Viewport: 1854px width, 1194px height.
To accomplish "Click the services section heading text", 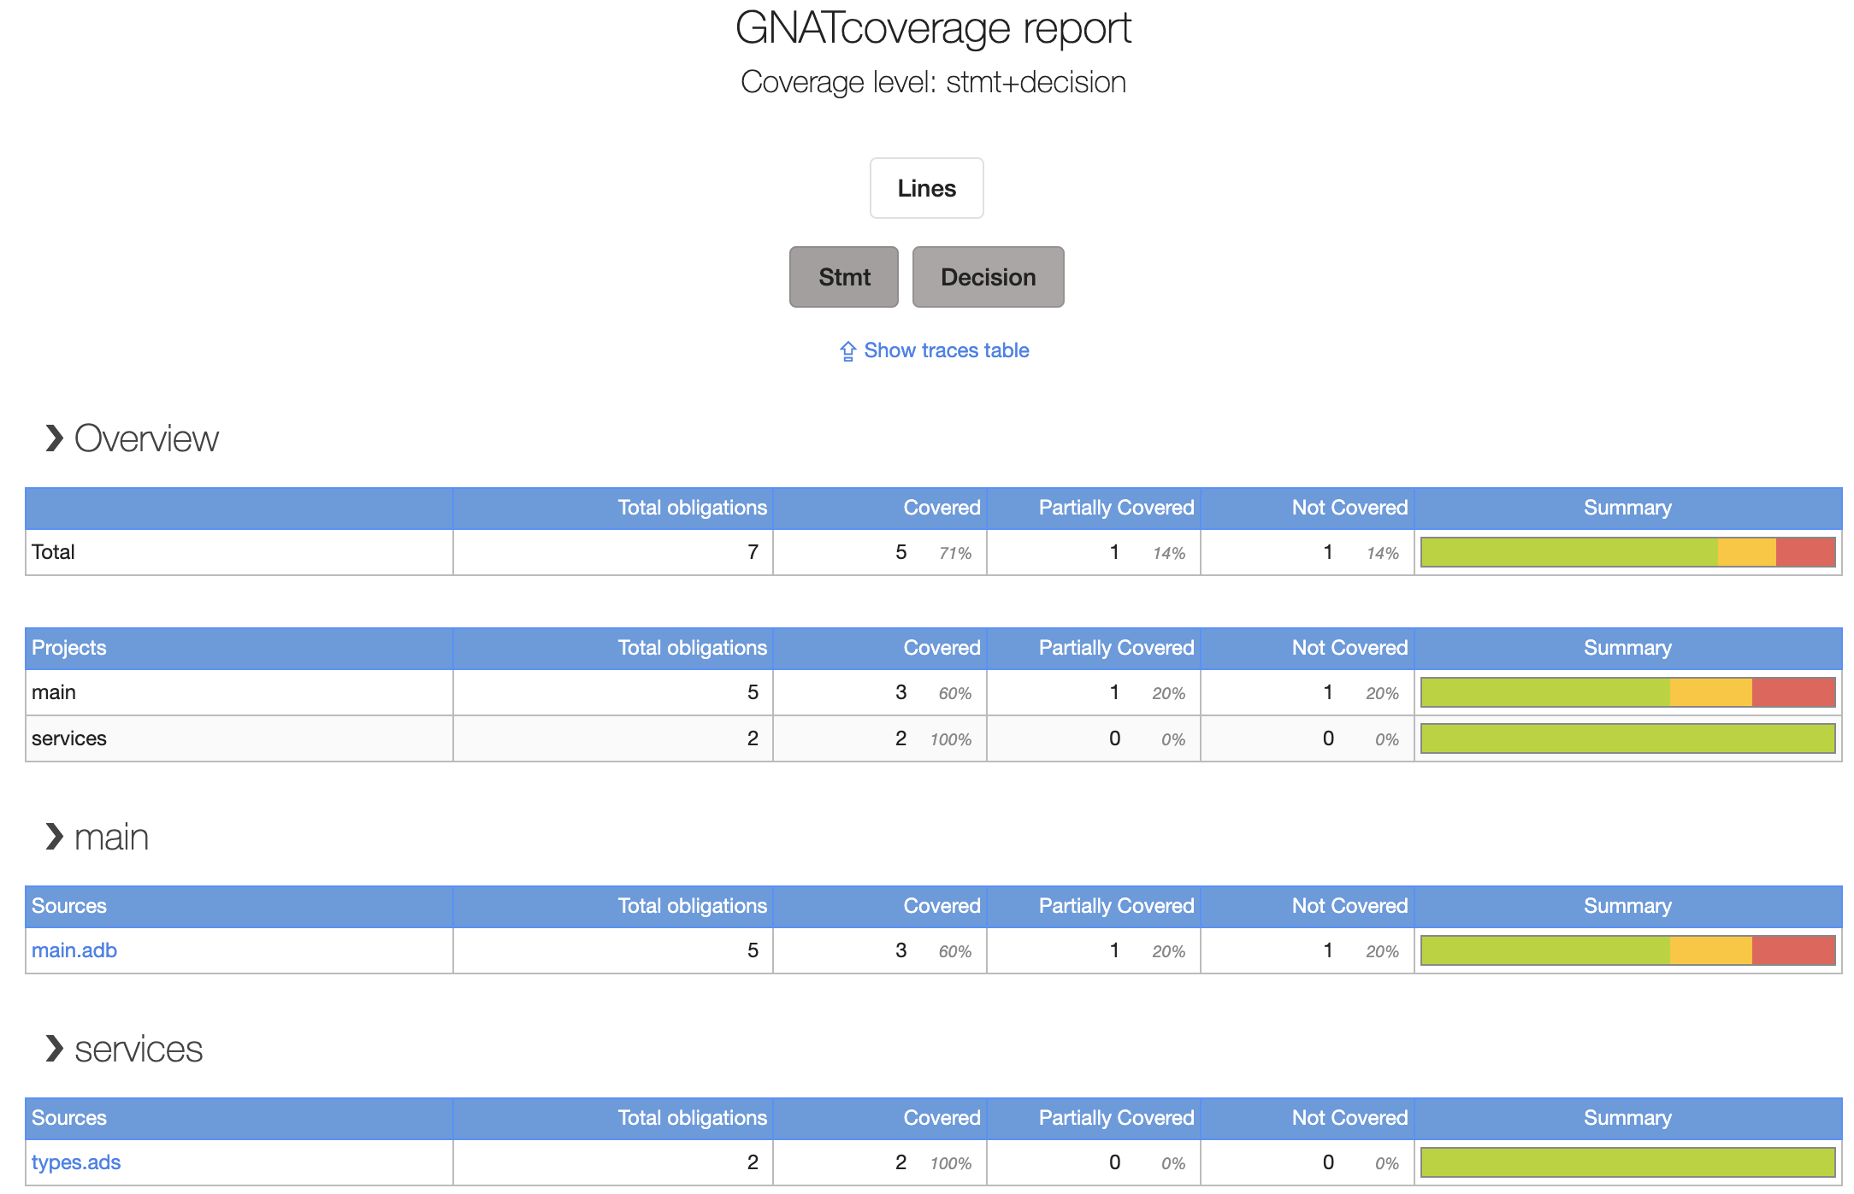I will click(139, 1049).
